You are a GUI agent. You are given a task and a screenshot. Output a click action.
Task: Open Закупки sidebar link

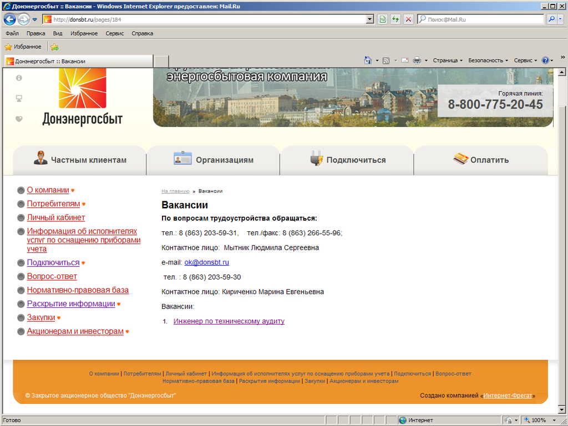click(41, 318)
